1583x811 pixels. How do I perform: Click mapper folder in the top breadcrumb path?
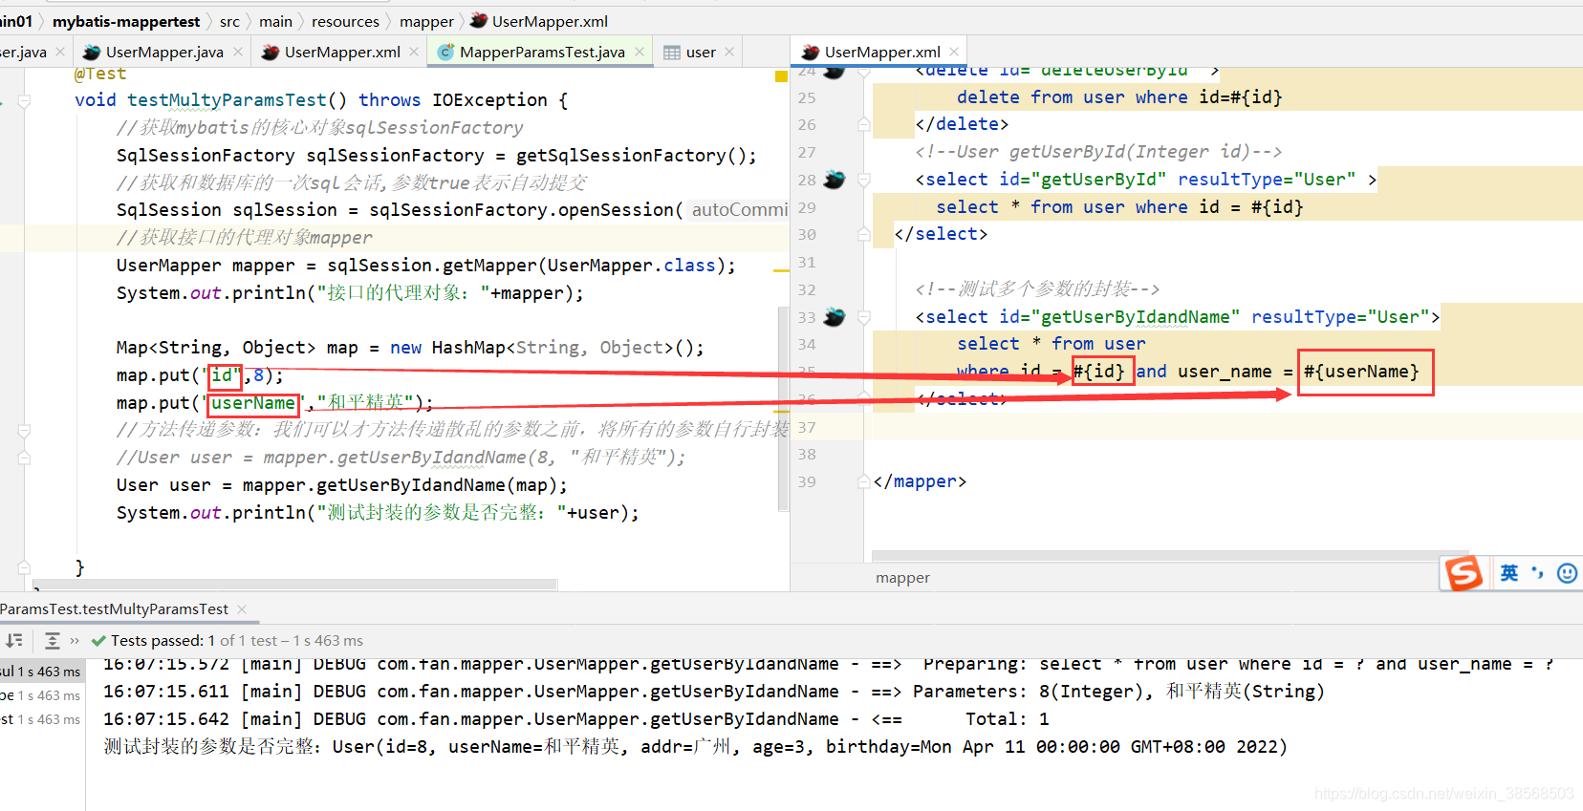tap(426, 21)
